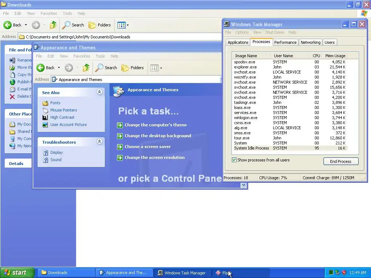
Task: Open Options menu in Task Manager
Action: [x=242, y=32]
